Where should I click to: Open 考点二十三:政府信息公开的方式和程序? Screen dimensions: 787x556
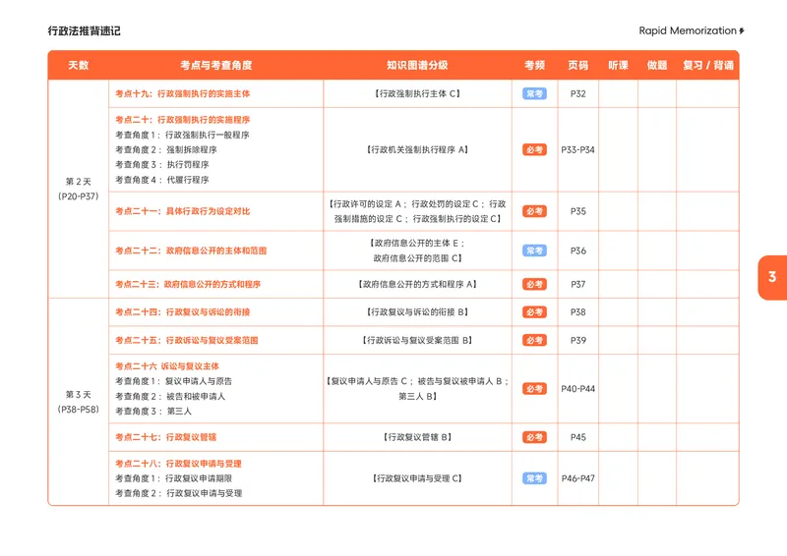point(188,284)
